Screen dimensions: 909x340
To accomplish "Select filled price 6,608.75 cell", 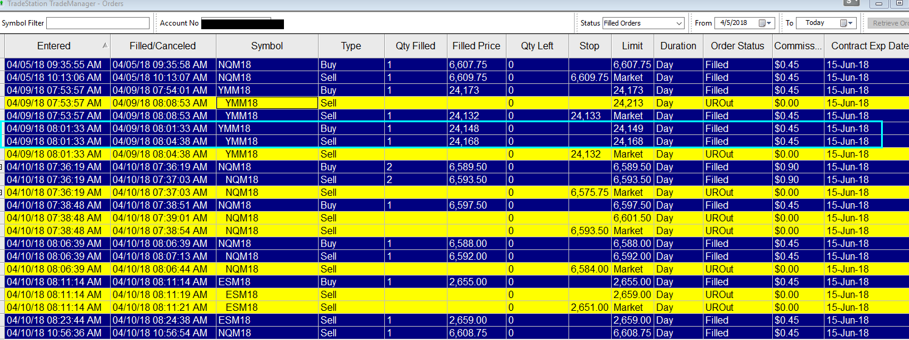I will 477,333.
